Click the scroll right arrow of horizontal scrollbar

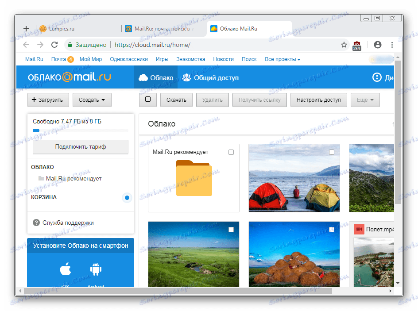[390, 291]
